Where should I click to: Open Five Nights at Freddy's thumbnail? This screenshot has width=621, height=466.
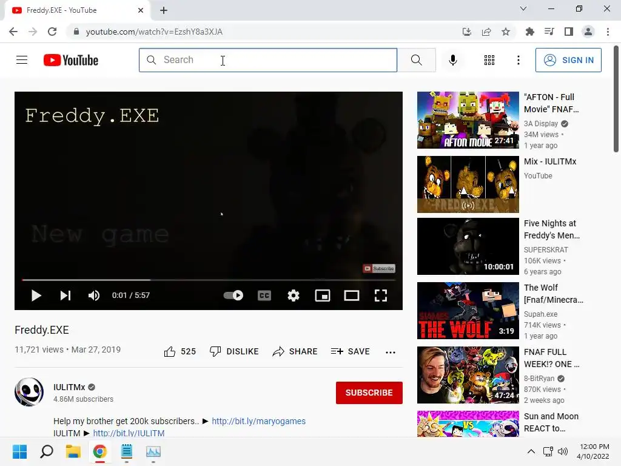[x=468, y=246]
